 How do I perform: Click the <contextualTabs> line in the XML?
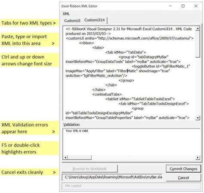click(x=107, y=94)
